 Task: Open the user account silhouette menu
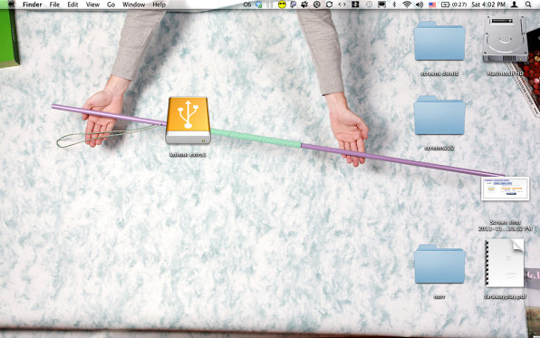point(514,5)
